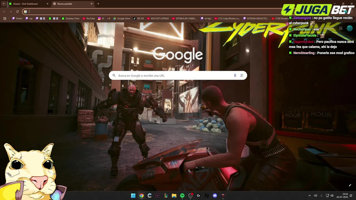This screenshot has height=200, width=356.
Task: Open the DOSEKAI BAILECITO... bookmark
Action: [256, 19]
